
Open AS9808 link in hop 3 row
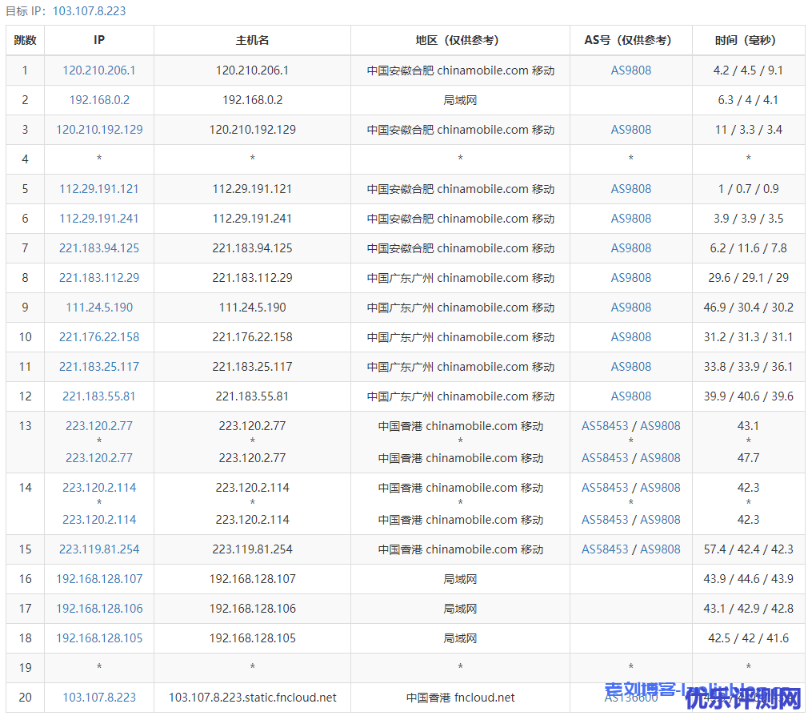click(x=630, y=130)
